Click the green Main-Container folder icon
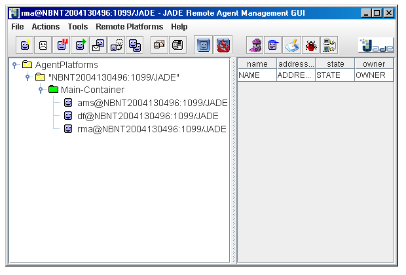The width and height of the screenshot is (406, 275). [53, 89]
